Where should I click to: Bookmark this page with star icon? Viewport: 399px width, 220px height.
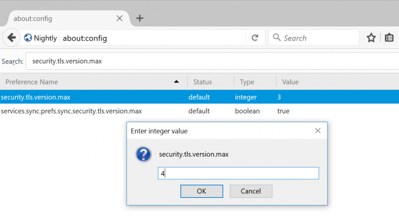[371, 37]
